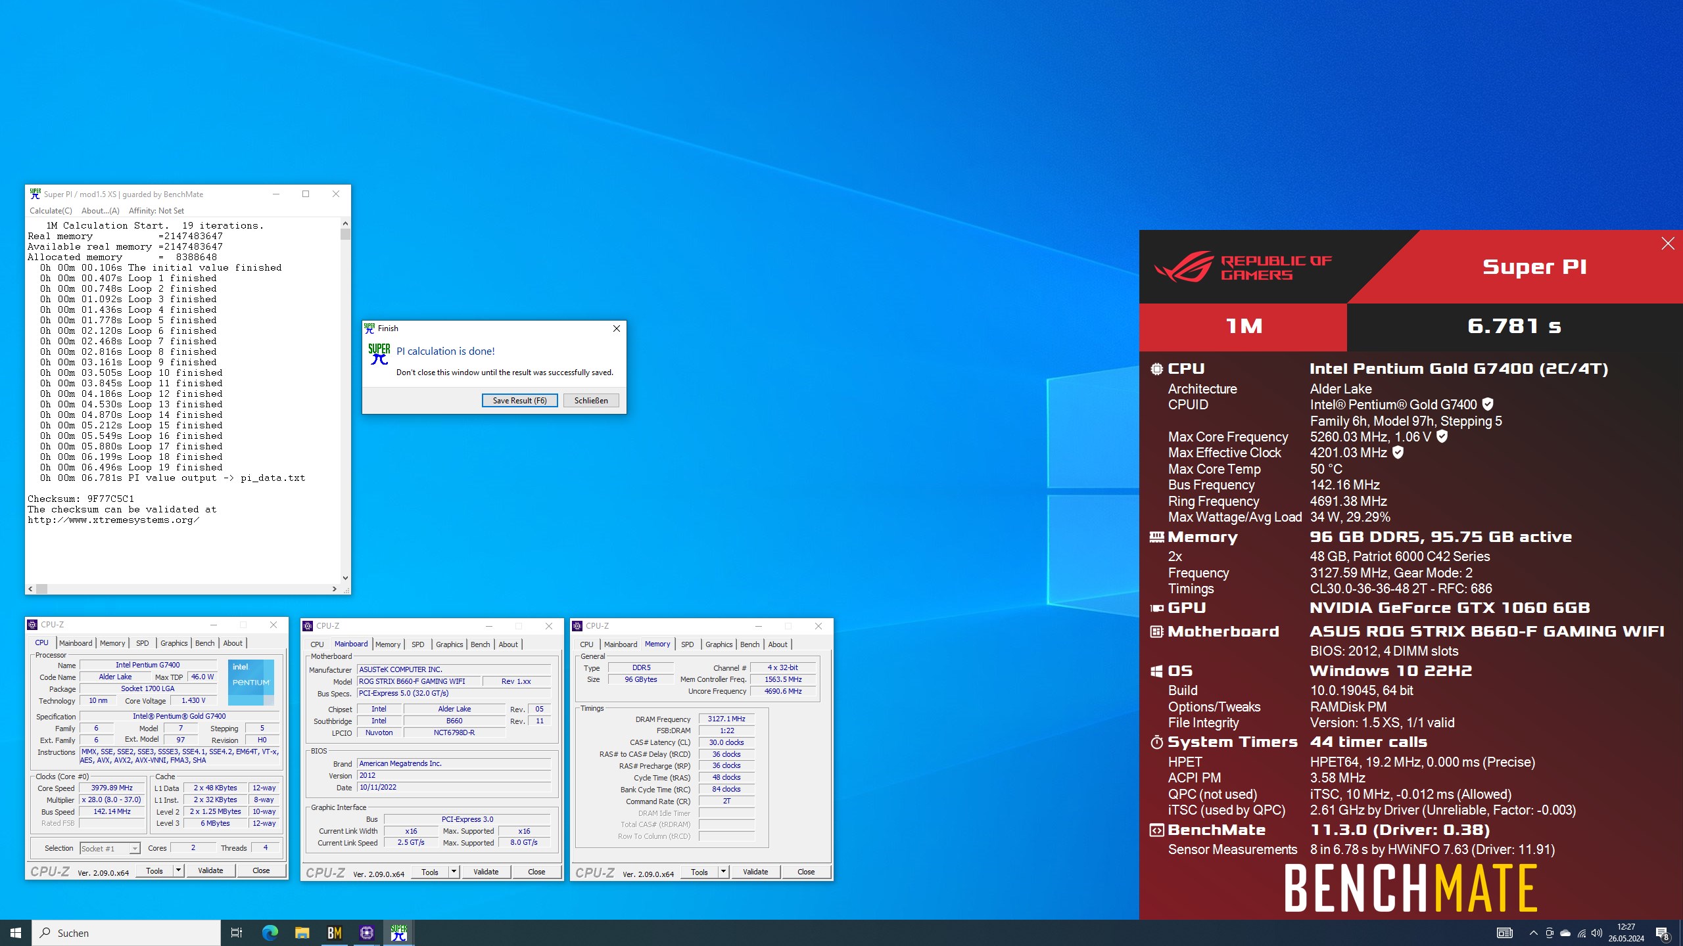This screenshot has height=946, width=1683.
Task: Switch to About tab in Memory CPU-Z window
Action: [x=778, y=644]
